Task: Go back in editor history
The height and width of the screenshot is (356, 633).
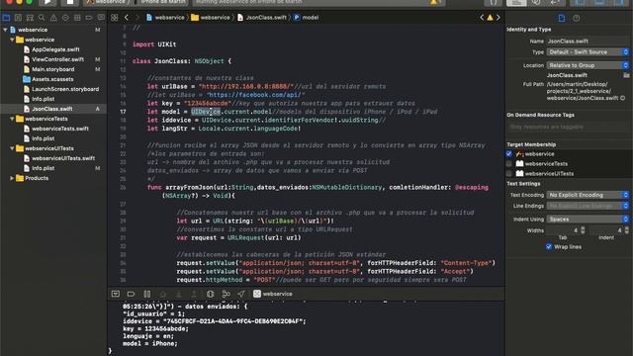Action: pyautogui.click(x=127, y=18)
